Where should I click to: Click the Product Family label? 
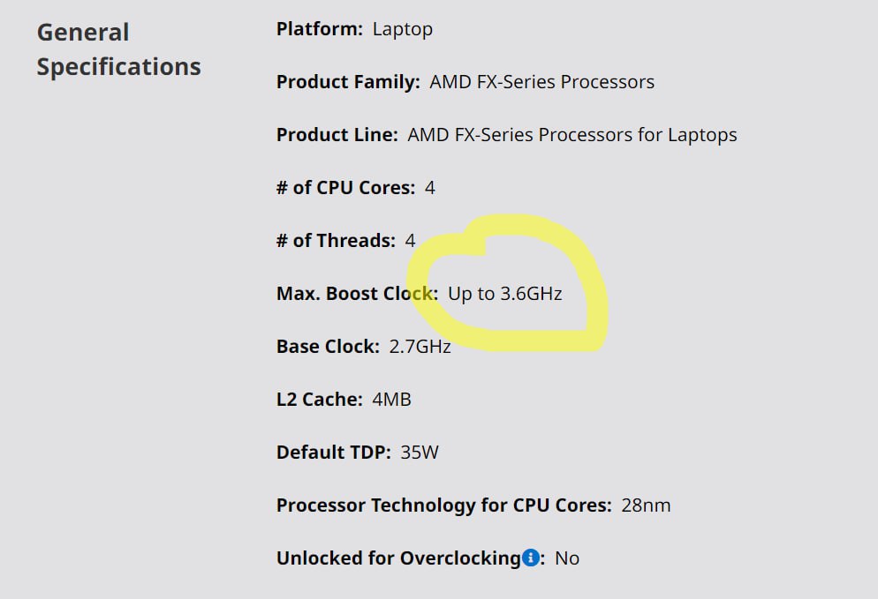[348, 82]
